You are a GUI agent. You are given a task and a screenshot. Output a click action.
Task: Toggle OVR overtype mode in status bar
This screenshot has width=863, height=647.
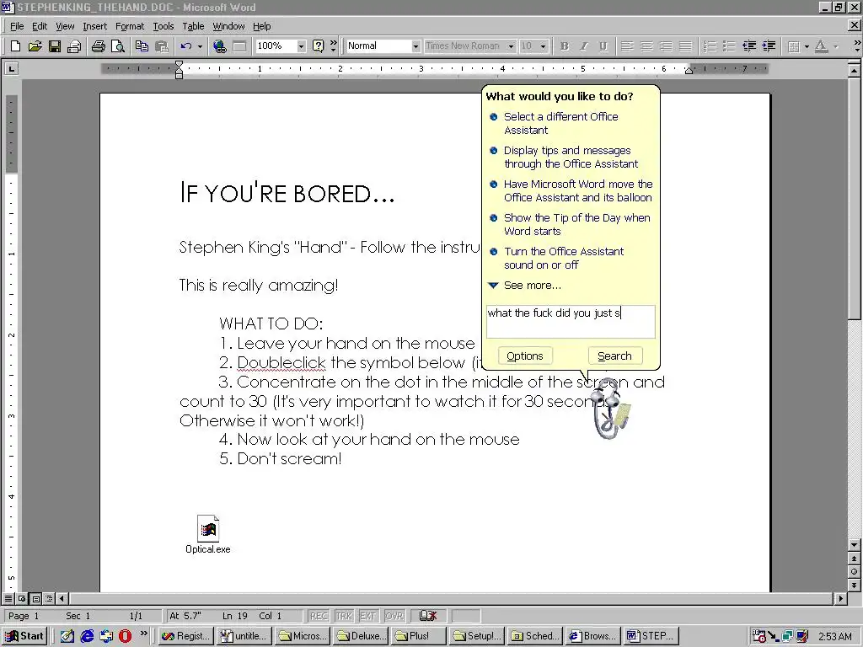[x=394, y=616]
